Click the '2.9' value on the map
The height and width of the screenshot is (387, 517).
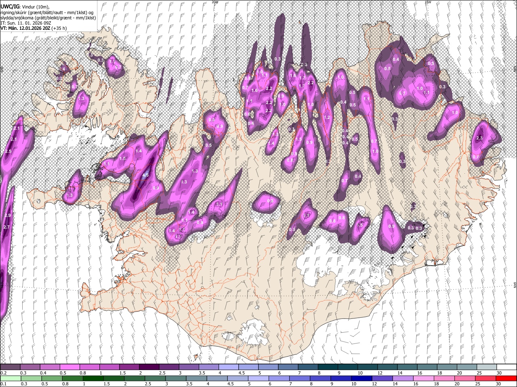[8, 216]
